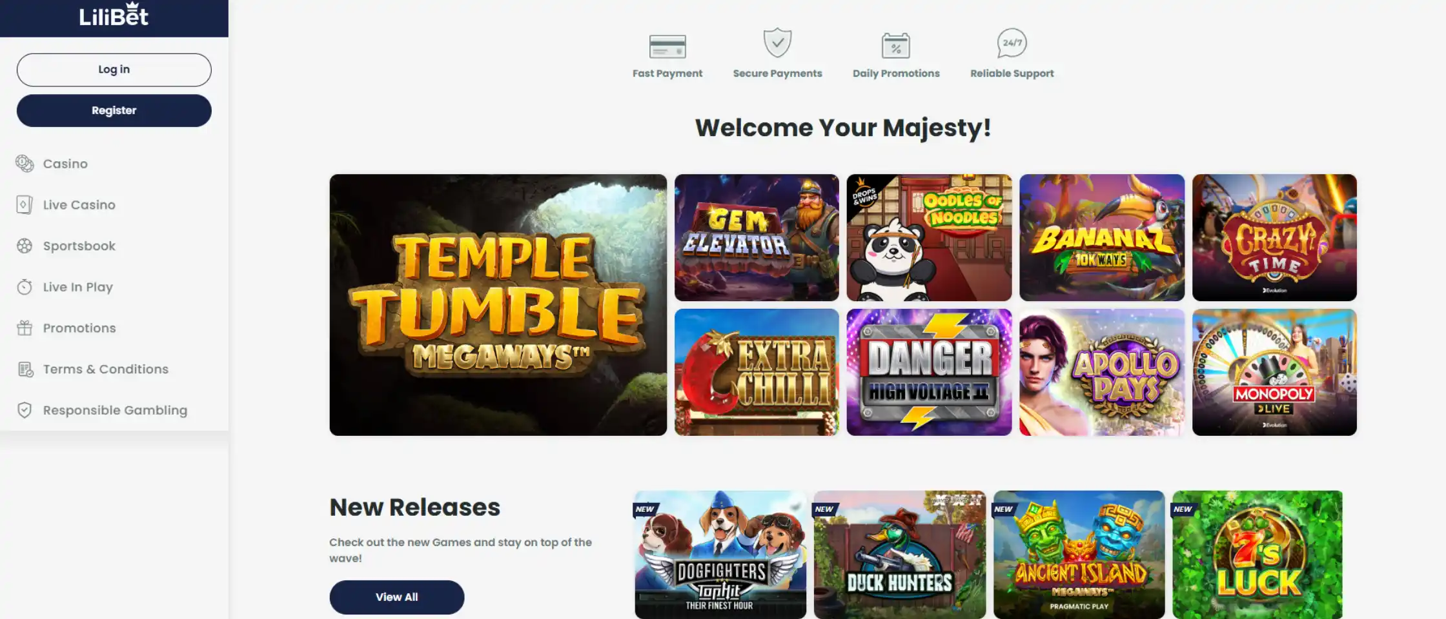Viewport: 1446px width, 619px height.
Task: Open the Log in button
Action: 114,70
